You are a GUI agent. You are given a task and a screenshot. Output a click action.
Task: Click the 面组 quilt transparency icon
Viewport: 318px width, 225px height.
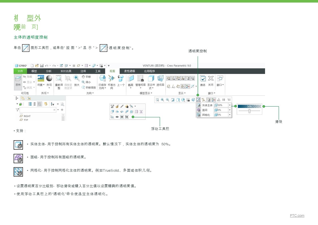click(x=199, y=110)
